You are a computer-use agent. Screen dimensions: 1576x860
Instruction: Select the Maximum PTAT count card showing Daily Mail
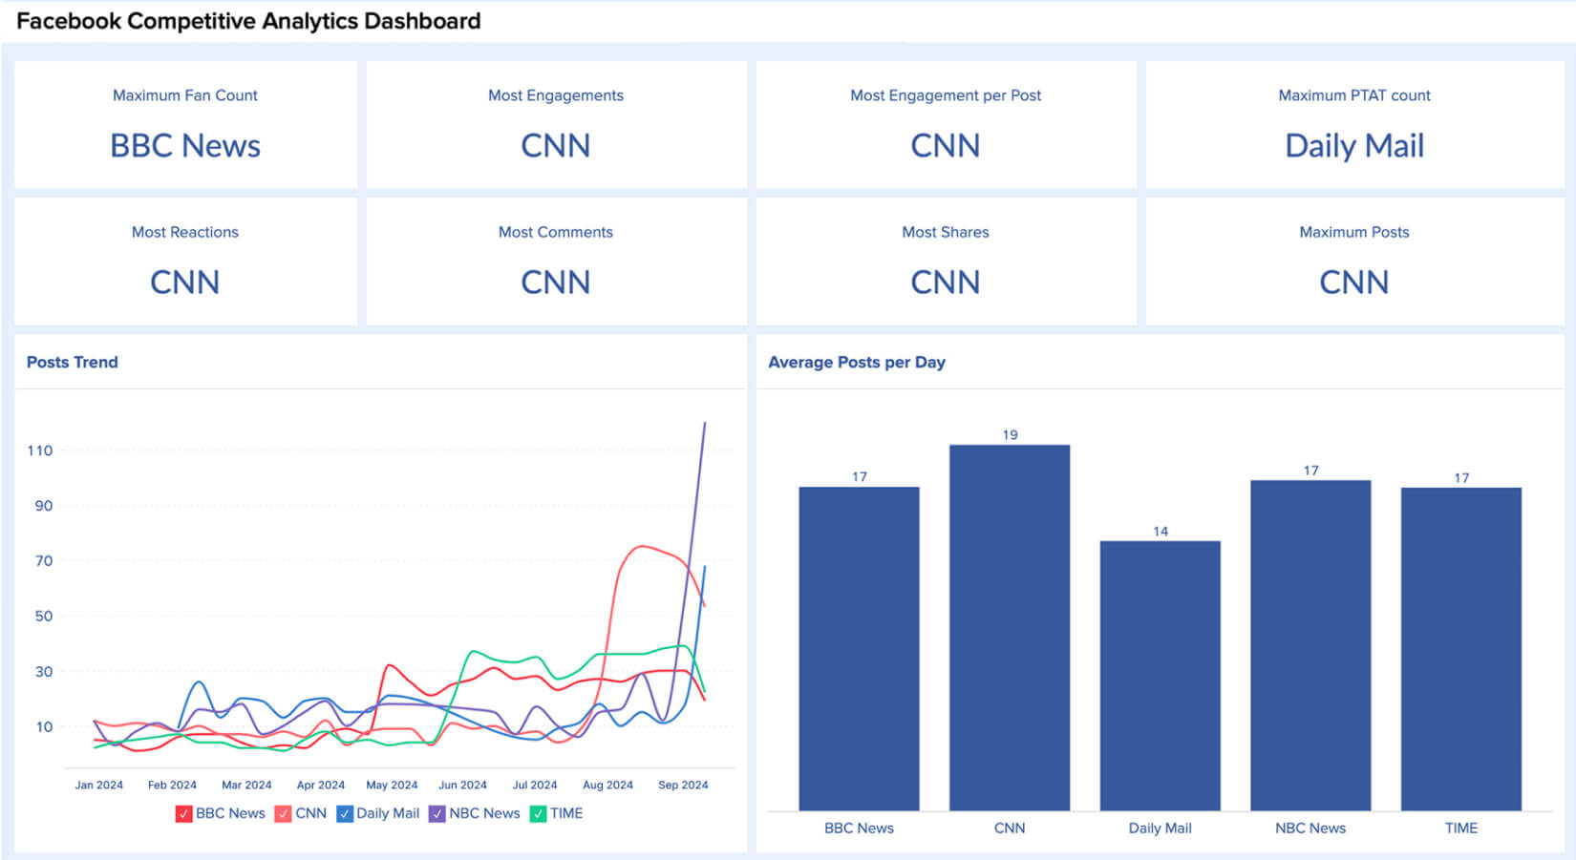click(x=1352, y=124)
